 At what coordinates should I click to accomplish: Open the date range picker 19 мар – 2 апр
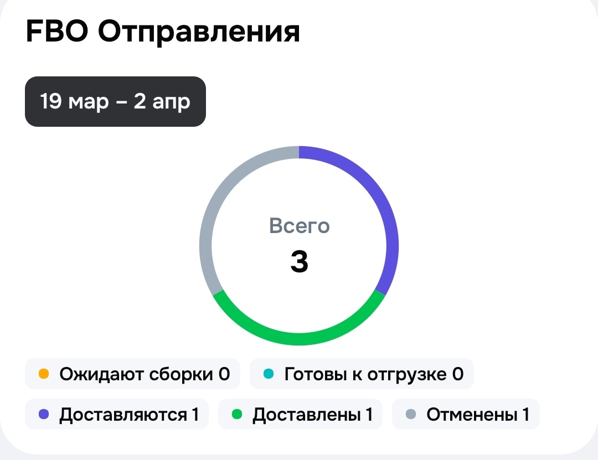coord(115,101)
